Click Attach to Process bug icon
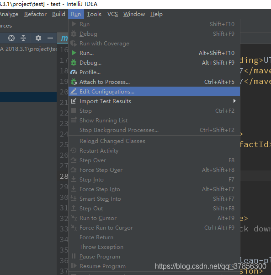Viewport: 271px width, 275px height. (74, 82)
